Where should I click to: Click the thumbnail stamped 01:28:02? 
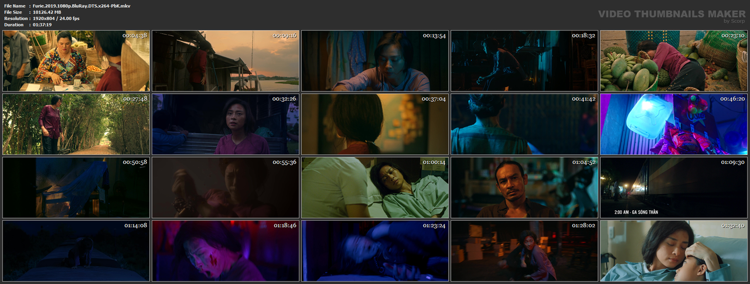pyautogui.click(x=524, y=251)
